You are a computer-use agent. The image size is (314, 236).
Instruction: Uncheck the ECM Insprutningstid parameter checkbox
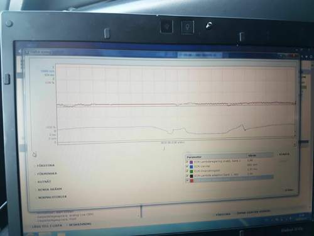click(187, 171)
